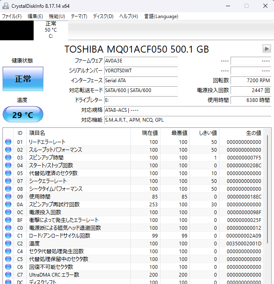Select the C: drive tab showing 50 °C
Viewport: 274px width, 284px height.
(x=51, y=30)
